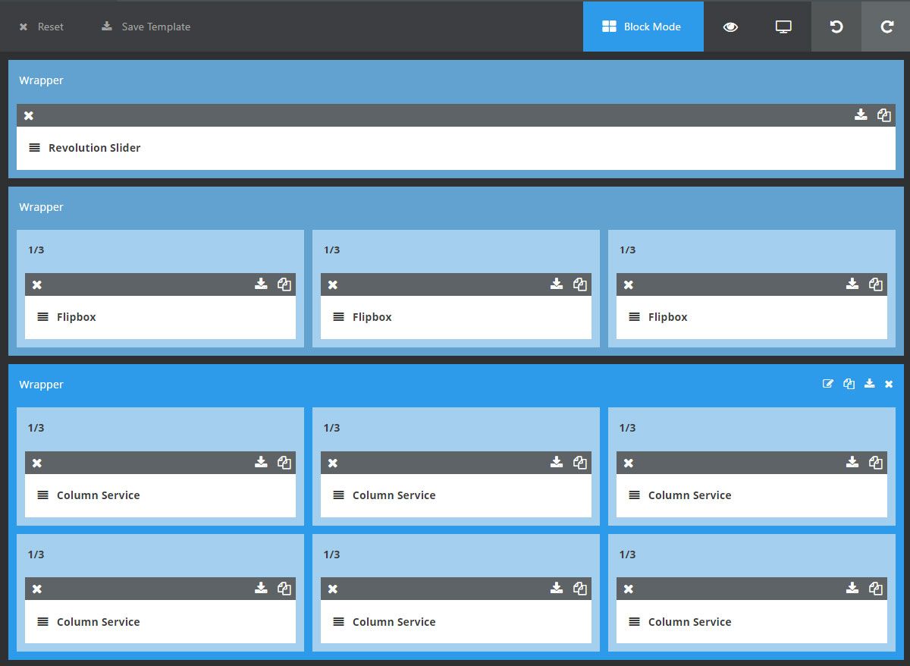Edit the highlighted Wrapper with the pencil icon
Image resolution: width=910 pixels, height=666 pixels.
tap(828, 384)
